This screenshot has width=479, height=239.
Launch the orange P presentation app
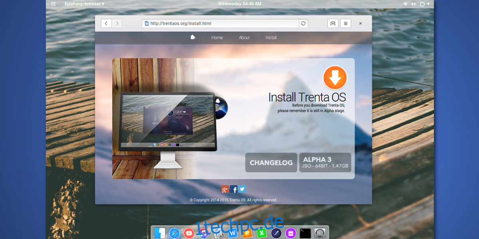tap(247, 233)
